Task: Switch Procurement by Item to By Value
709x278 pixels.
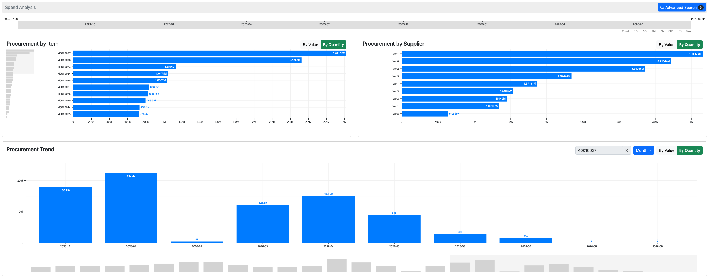Action: point(310,45)
